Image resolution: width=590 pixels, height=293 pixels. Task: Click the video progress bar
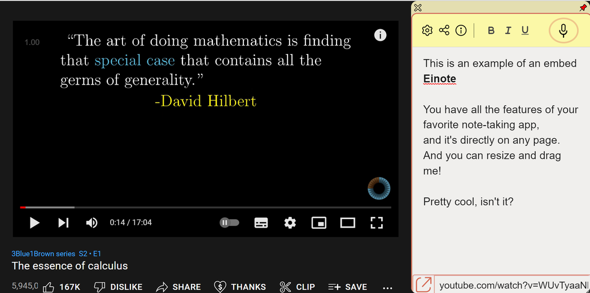tap(206, 207)
